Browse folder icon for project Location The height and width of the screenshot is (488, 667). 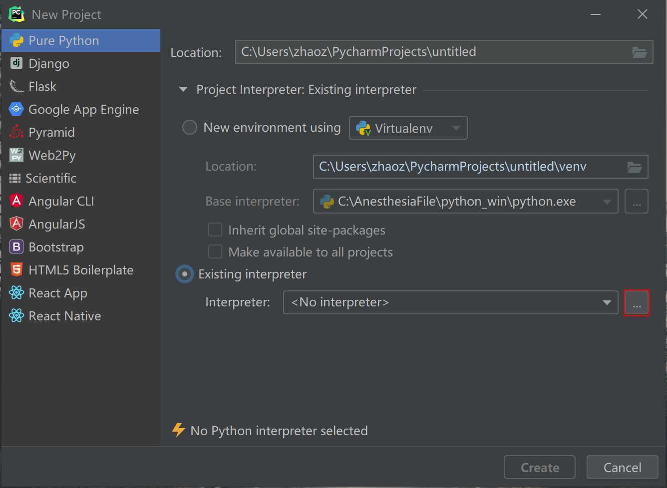click(639, 52)
